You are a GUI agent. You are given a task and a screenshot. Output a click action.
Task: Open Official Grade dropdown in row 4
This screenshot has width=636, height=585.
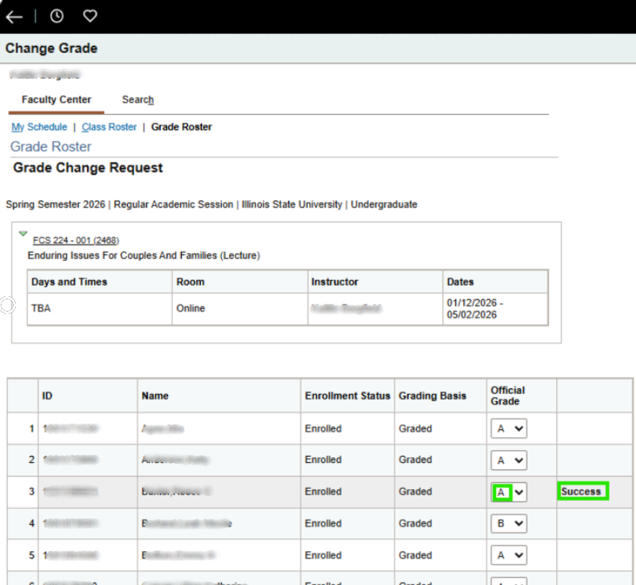[x=509, y=523]
